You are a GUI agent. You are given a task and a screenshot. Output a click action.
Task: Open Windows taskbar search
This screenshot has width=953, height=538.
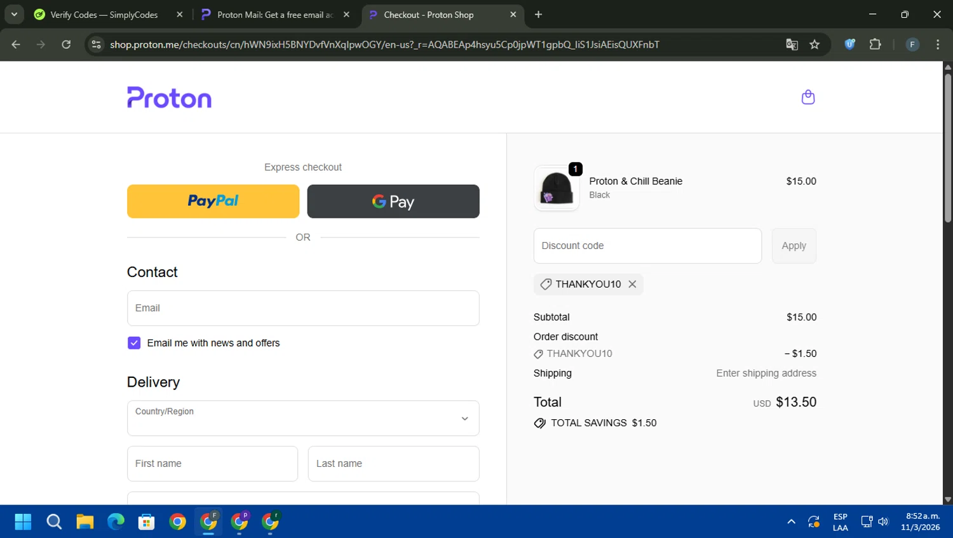point(54,522)
